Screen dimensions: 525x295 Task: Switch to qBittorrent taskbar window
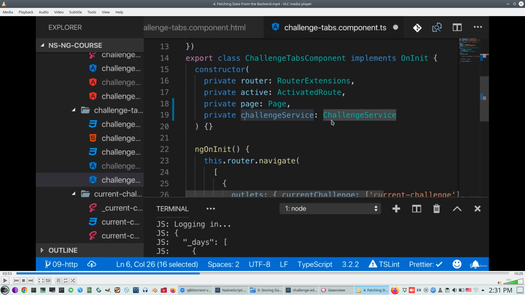[196, 290]
